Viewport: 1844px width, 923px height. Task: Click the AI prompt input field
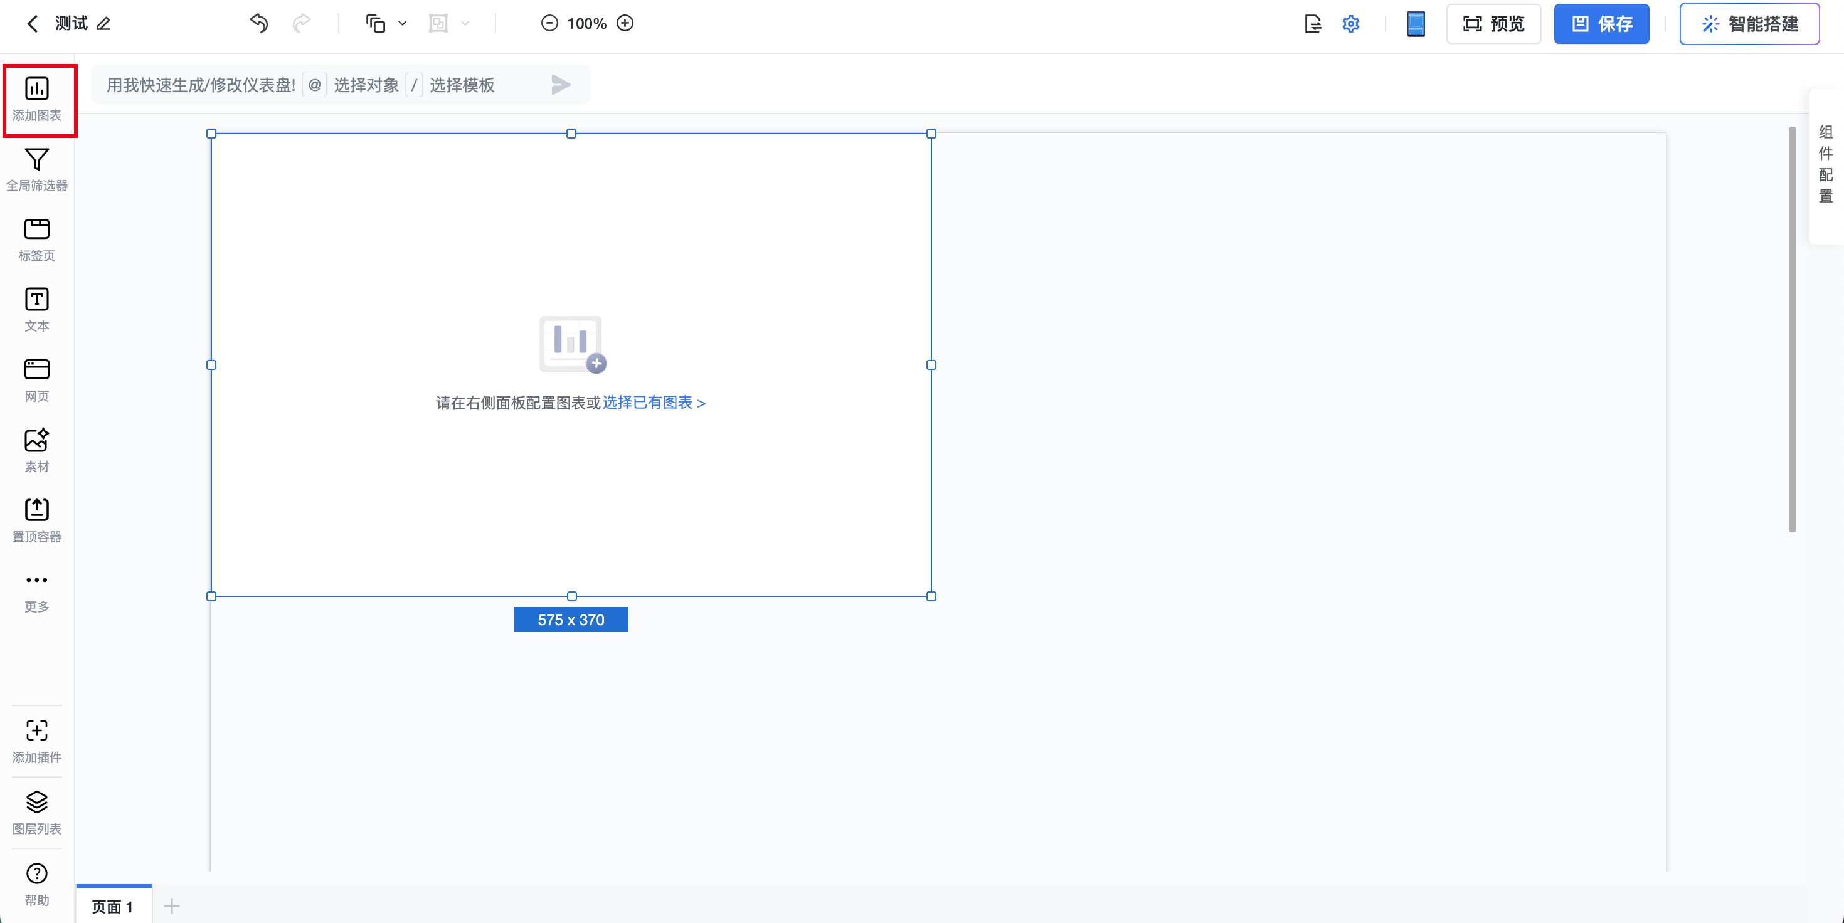(x=202, y=85)
